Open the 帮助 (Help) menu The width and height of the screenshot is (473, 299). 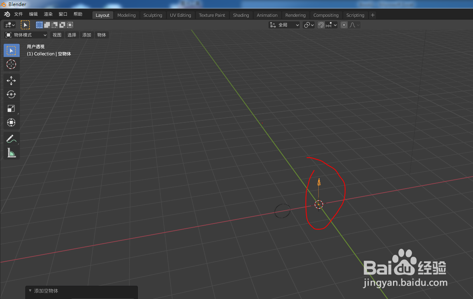point(78,14)
